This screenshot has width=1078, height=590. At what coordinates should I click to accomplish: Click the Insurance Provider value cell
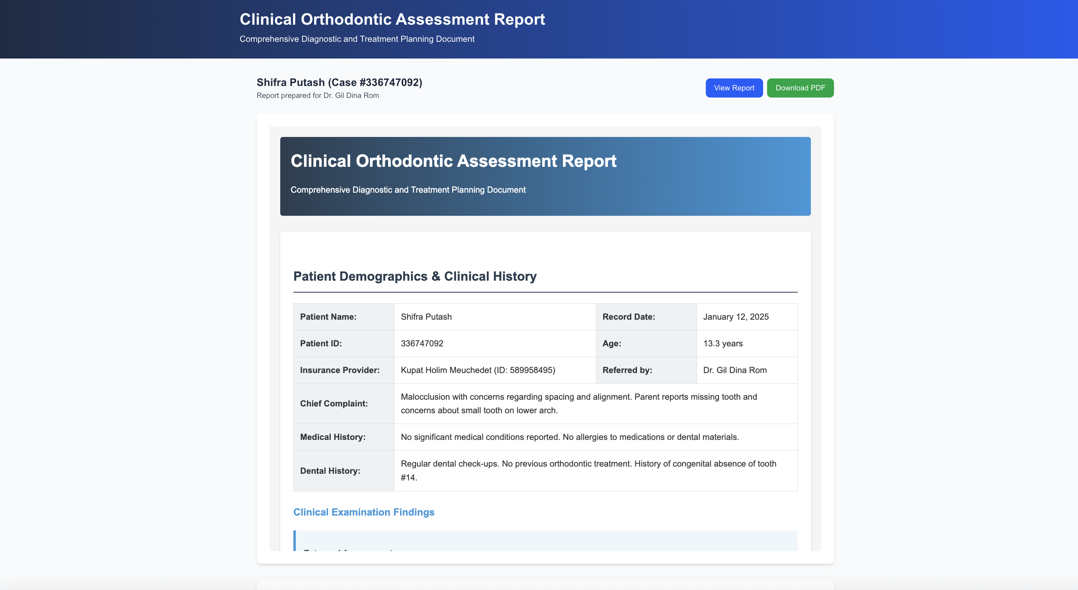[477, 370]
